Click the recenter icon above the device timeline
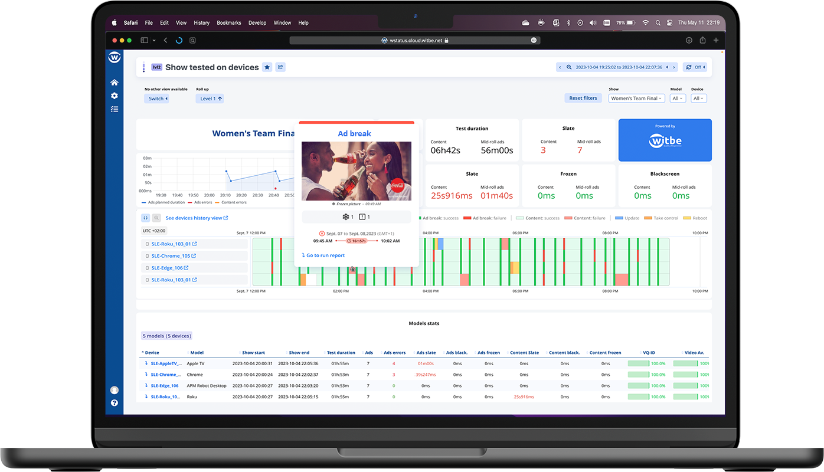Viewport: 824px width, 472px height. click(x=146, y=218)
